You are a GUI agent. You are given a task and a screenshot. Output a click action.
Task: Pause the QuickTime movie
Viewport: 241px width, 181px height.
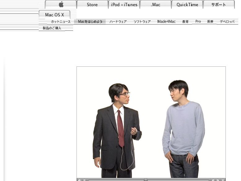[84, 180]
